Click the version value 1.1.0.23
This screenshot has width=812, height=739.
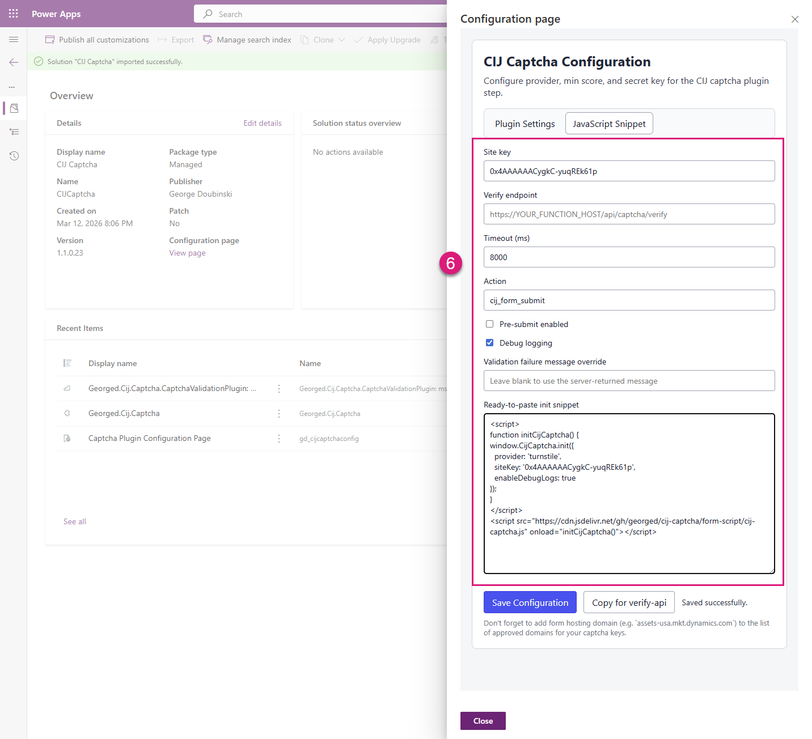70,253
